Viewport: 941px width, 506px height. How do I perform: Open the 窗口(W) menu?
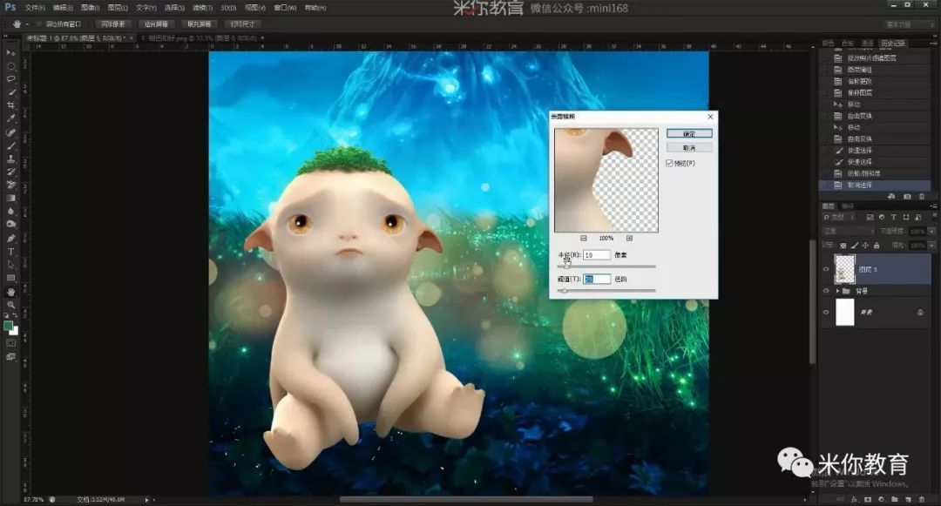click(x=285, y=8)
